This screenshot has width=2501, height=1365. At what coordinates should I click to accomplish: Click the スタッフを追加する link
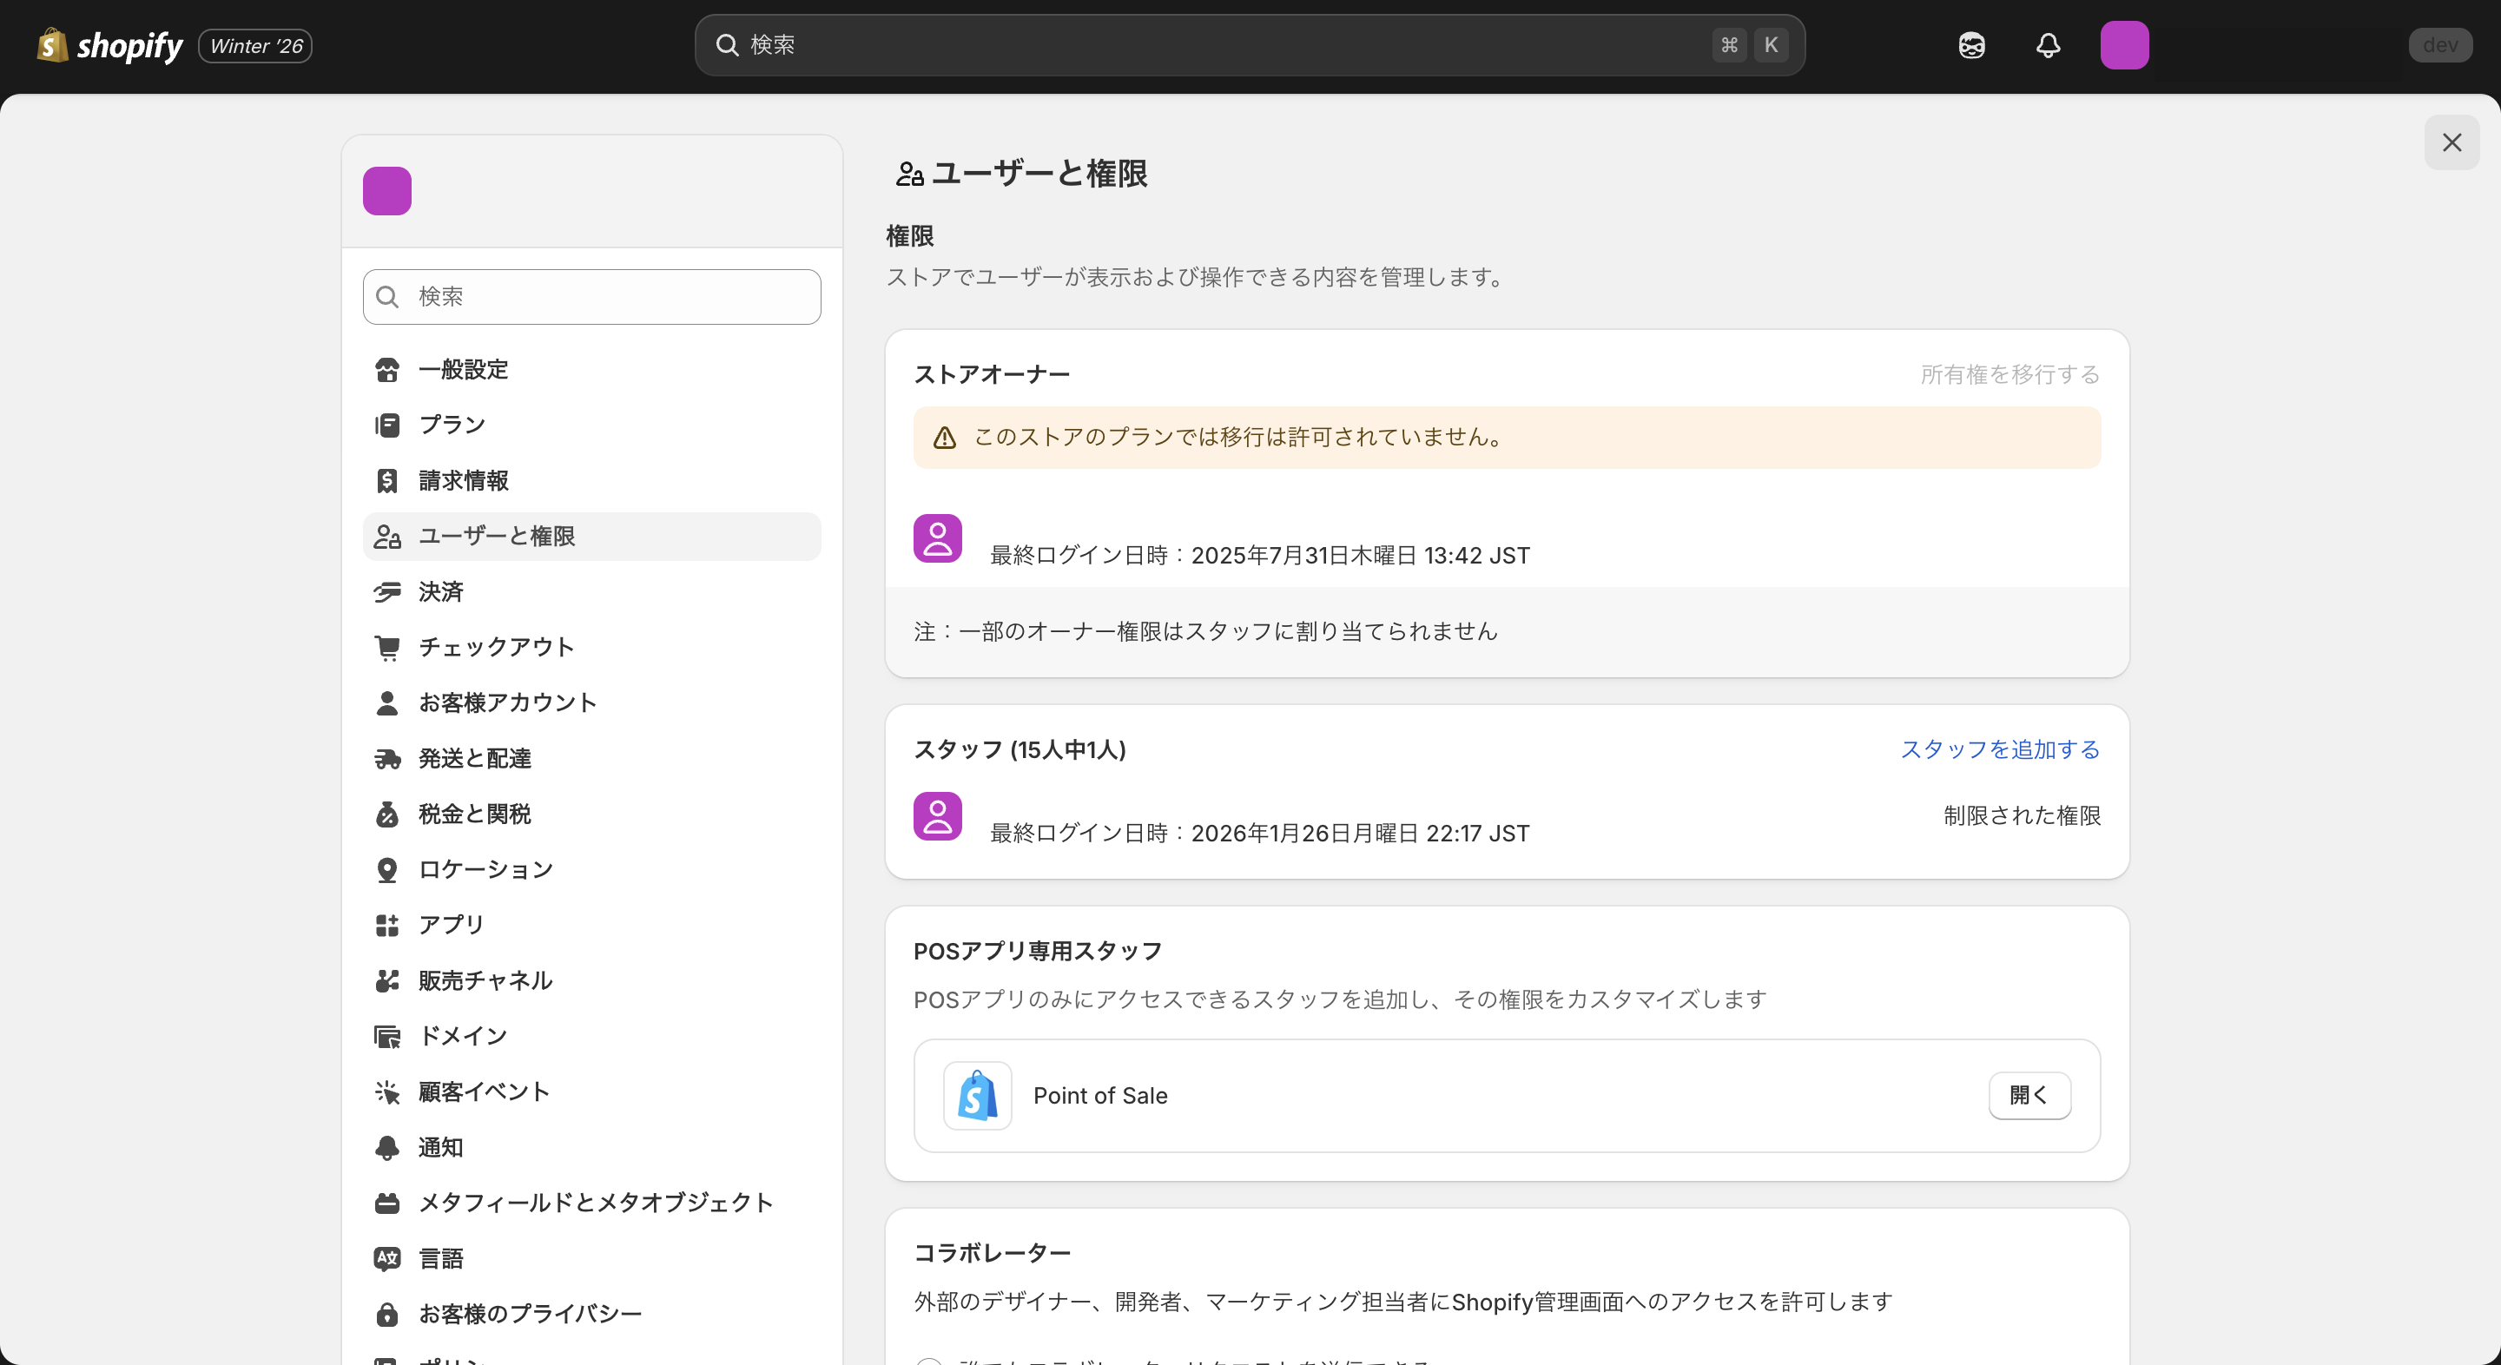[1999, 748]
